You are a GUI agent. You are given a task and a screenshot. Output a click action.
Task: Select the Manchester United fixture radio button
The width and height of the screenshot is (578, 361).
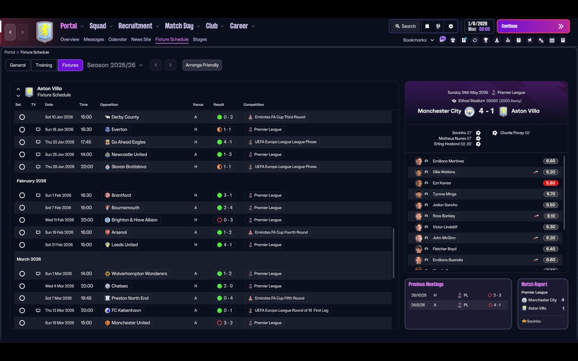tap(22, 323)
